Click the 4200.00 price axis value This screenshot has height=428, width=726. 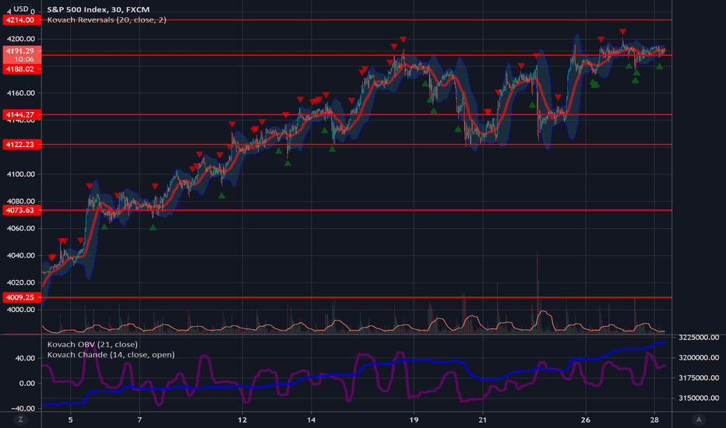[x=21, y=39]
